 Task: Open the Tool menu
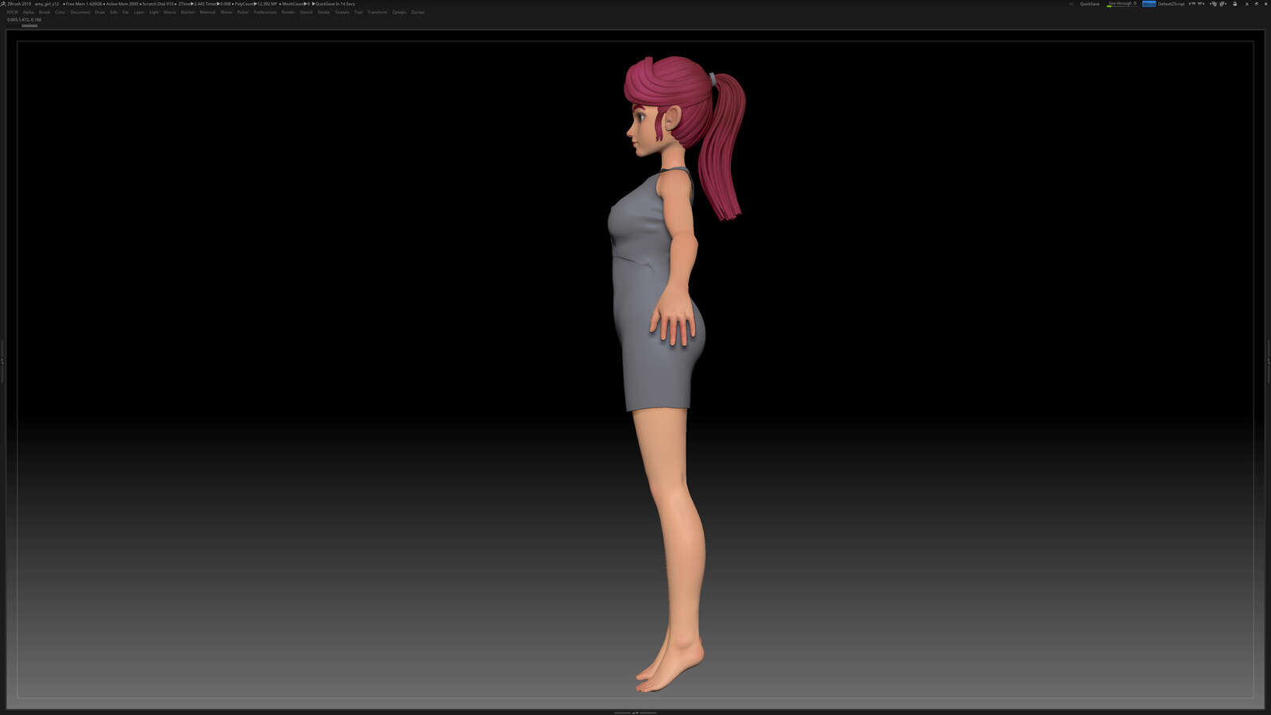point(358,12)
